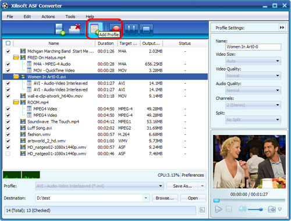Image resolution: width=291 pixels, height=221 pixels.
Task: Open the Profile combo box
Action: pyautogui.click(x=100, y=186)
